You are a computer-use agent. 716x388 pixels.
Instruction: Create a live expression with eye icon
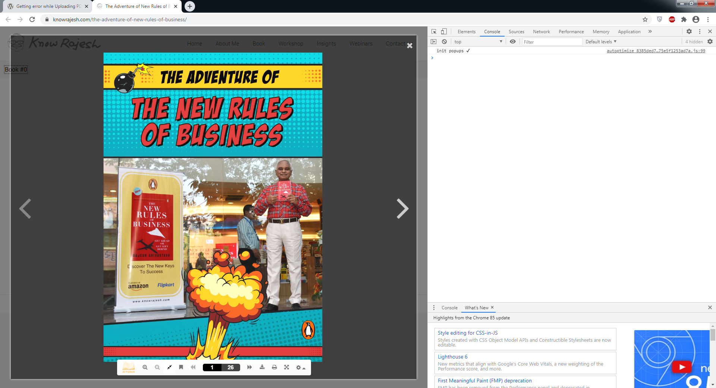click(x=513, y=42)
